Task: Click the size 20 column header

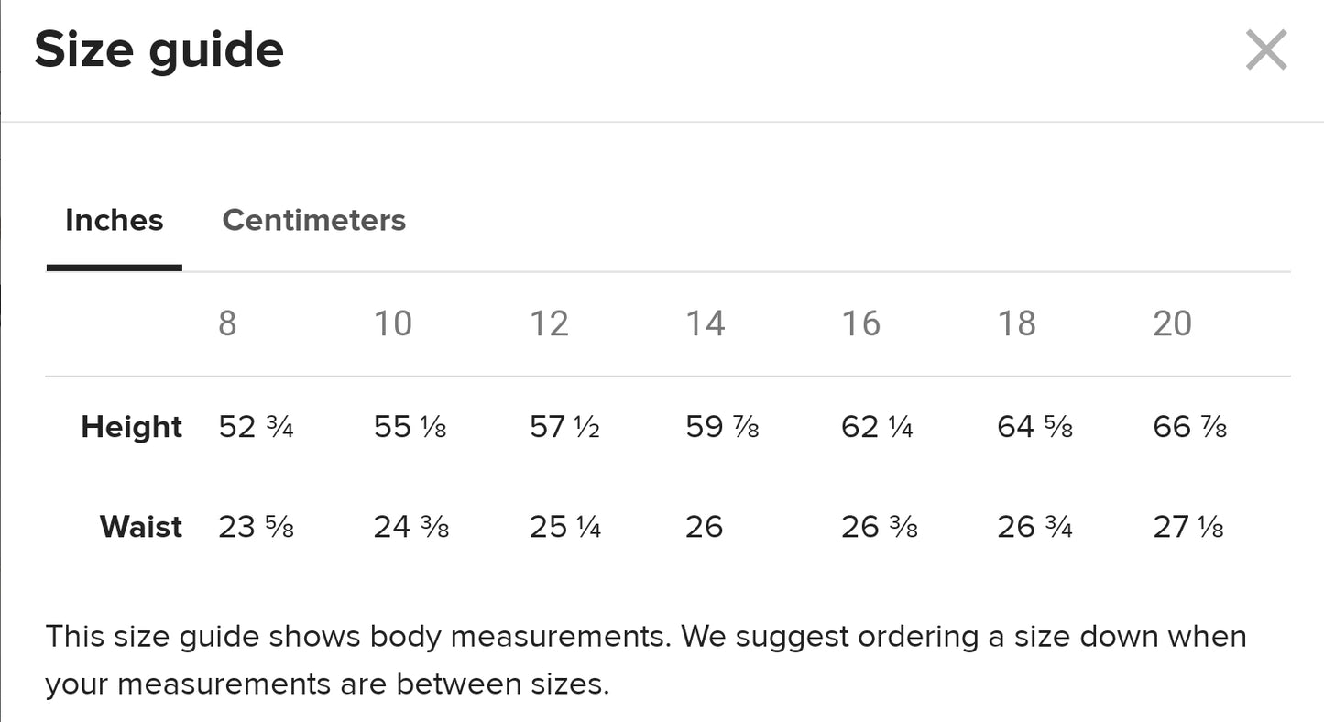Action: [x=1172, y=323]
